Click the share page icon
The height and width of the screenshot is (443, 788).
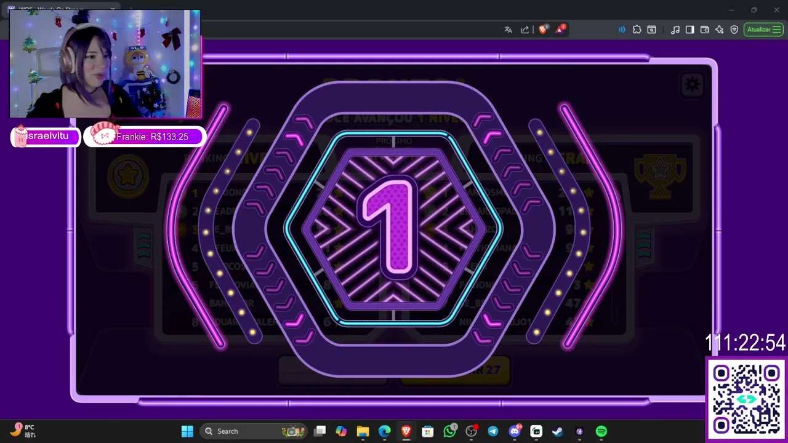[x=525, y=30]
